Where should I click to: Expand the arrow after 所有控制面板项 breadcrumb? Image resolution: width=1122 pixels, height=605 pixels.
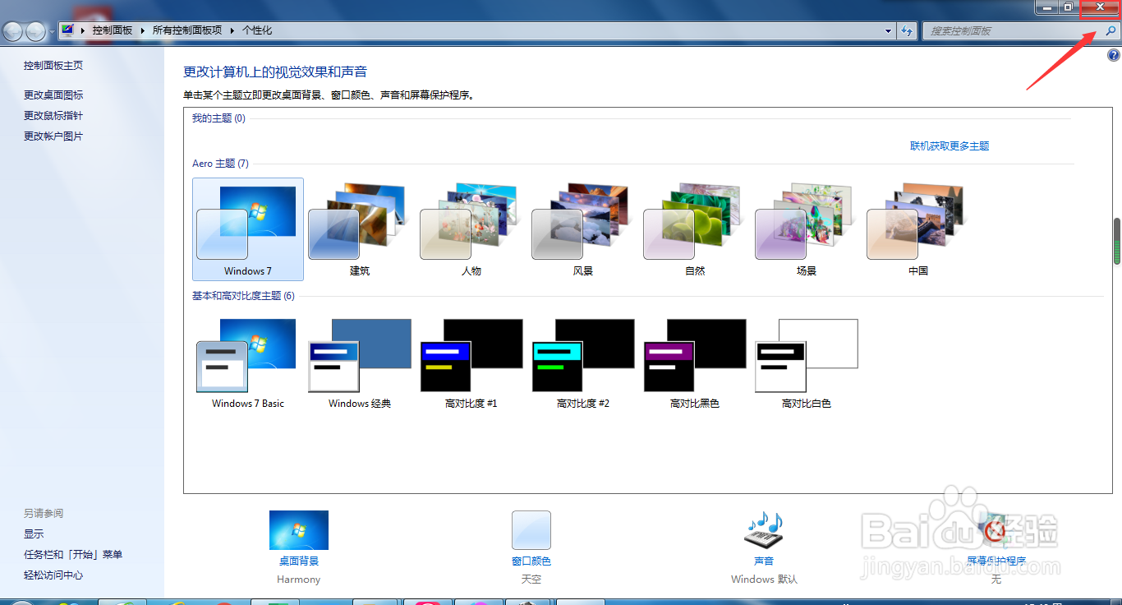pyautogui.click(x=232, y=30)
